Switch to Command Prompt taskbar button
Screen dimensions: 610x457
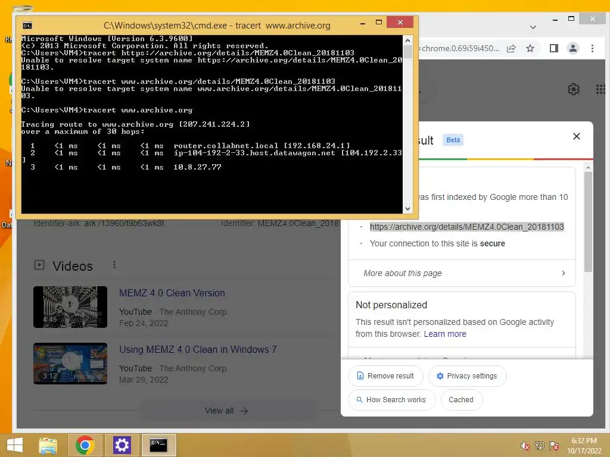[x=158, y=445]
